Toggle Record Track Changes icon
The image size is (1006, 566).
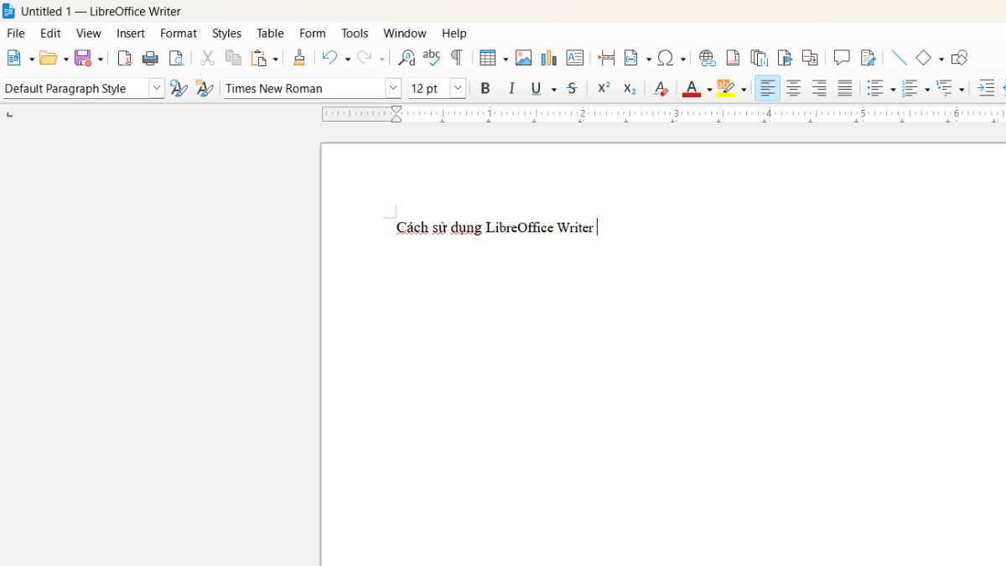(x=868, y=58)
